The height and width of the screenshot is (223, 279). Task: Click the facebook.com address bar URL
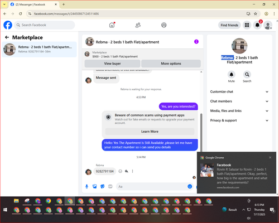point(66,14)
